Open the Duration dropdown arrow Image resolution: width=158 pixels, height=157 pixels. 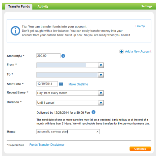(x=101, y=103)
